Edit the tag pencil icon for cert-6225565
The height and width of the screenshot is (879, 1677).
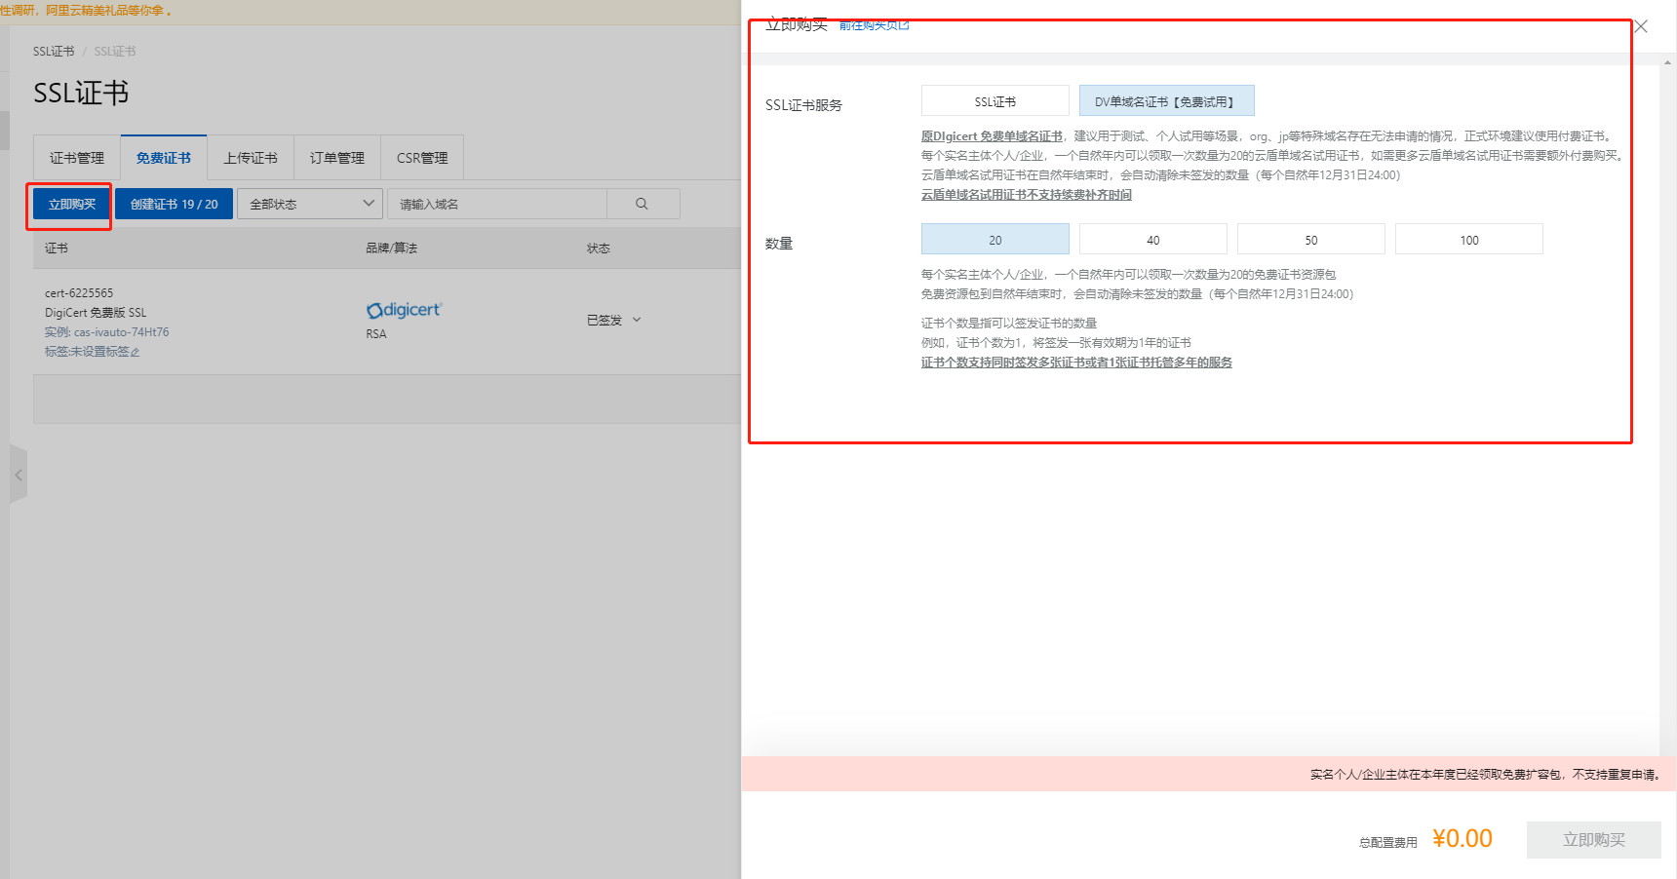(135, 352)
